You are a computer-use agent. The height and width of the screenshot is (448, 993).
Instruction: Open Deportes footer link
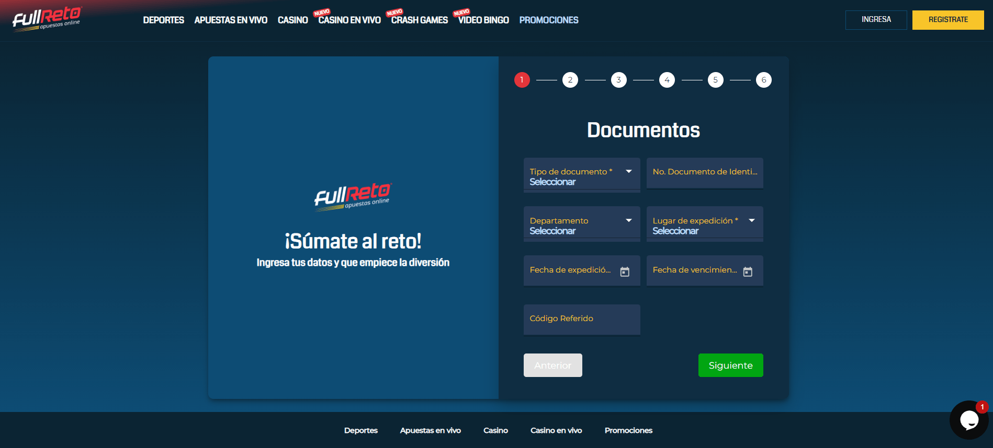pos(361,430)
